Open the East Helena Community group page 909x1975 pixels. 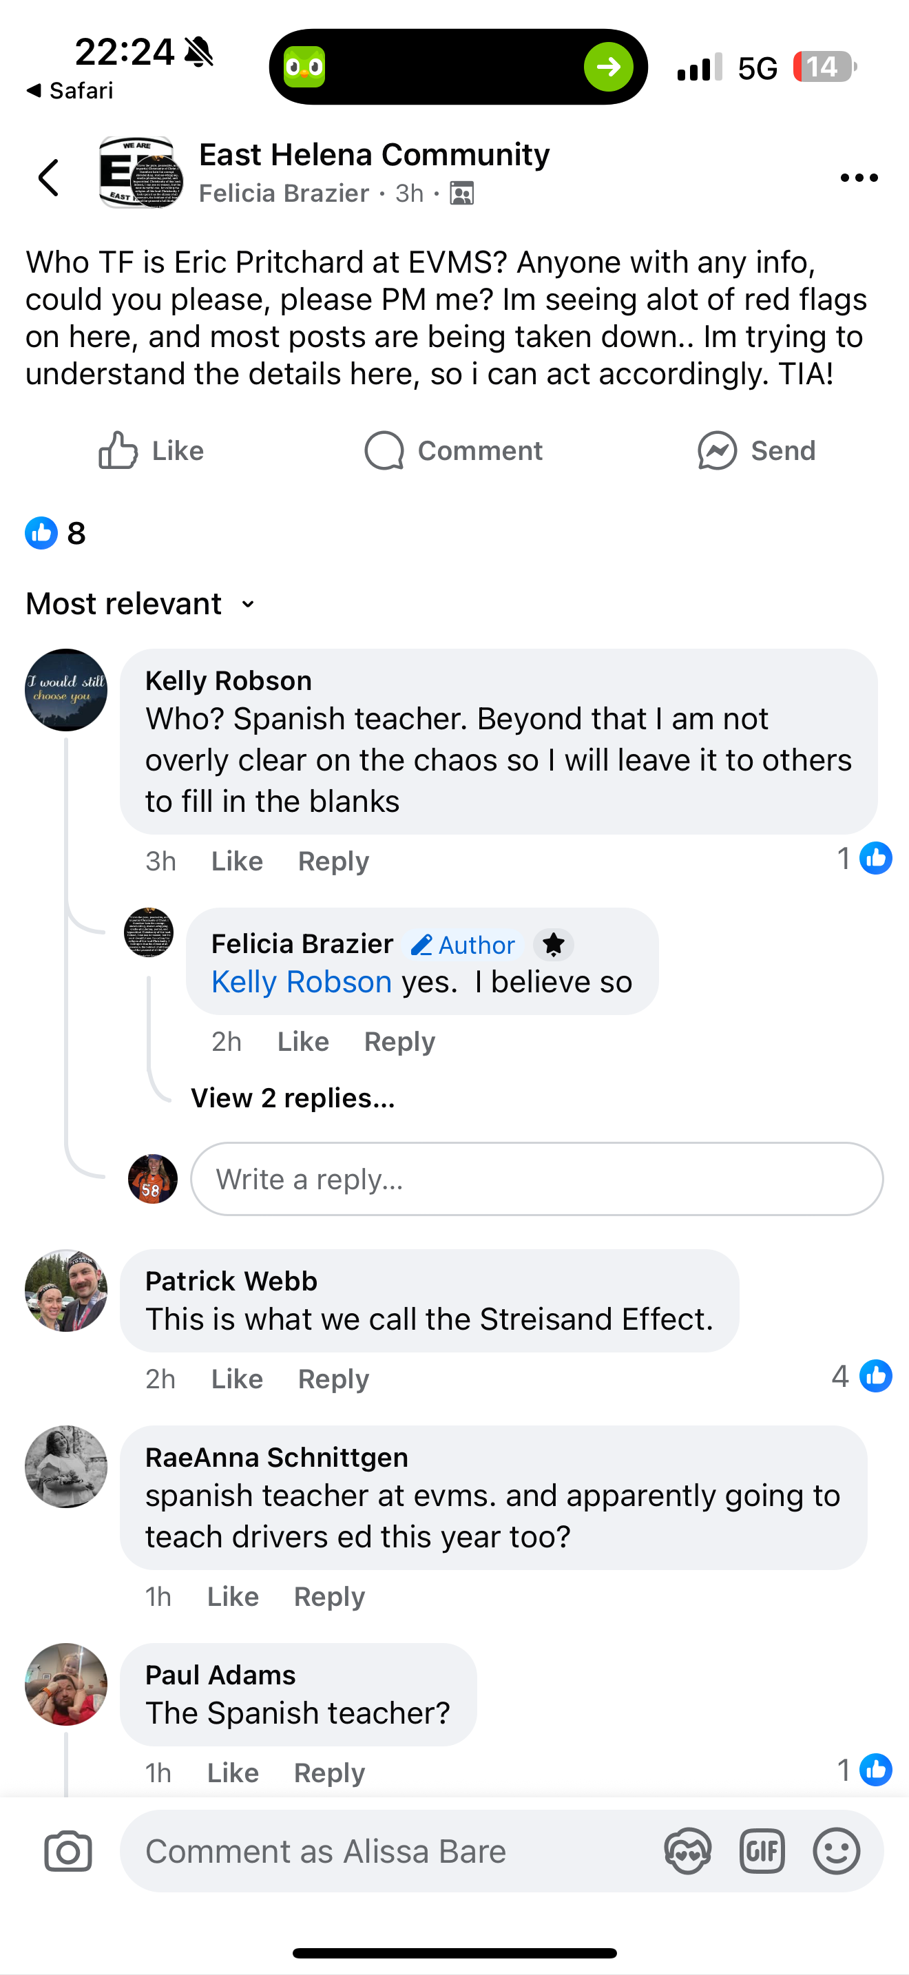pyautogui.click(x=374, y=155)
